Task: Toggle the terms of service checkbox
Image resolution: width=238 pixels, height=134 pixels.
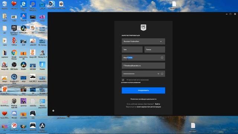Action: click(x=123, y=80)
